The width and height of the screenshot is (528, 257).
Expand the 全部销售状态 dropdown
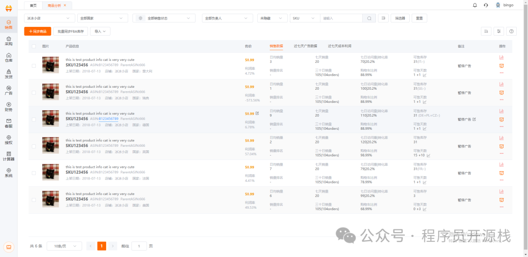coord(164,18)
